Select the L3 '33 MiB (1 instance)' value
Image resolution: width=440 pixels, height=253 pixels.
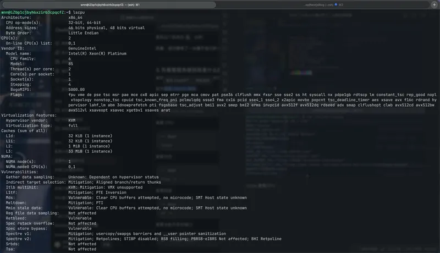90,151
